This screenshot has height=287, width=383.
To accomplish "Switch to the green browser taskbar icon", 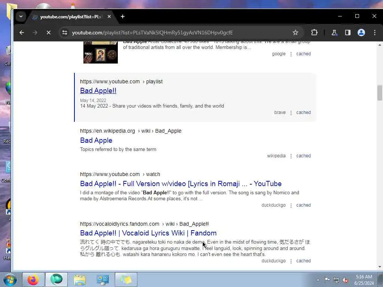I will coord(56,280).
